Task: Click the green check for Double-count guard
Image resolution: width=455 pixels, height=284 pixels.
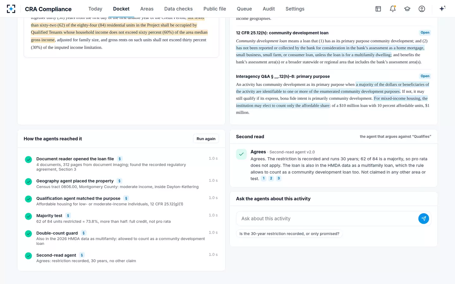Action: (x=28, y=234)
